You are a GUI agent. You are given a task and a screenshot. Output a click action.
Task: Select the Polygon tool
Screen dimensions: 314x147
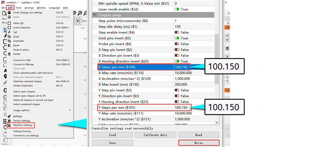click(5, 53)
